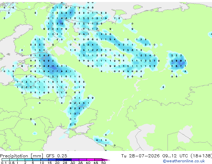
Task: Click the 30–35 mm purple legend box
Action: click(75, 160)
